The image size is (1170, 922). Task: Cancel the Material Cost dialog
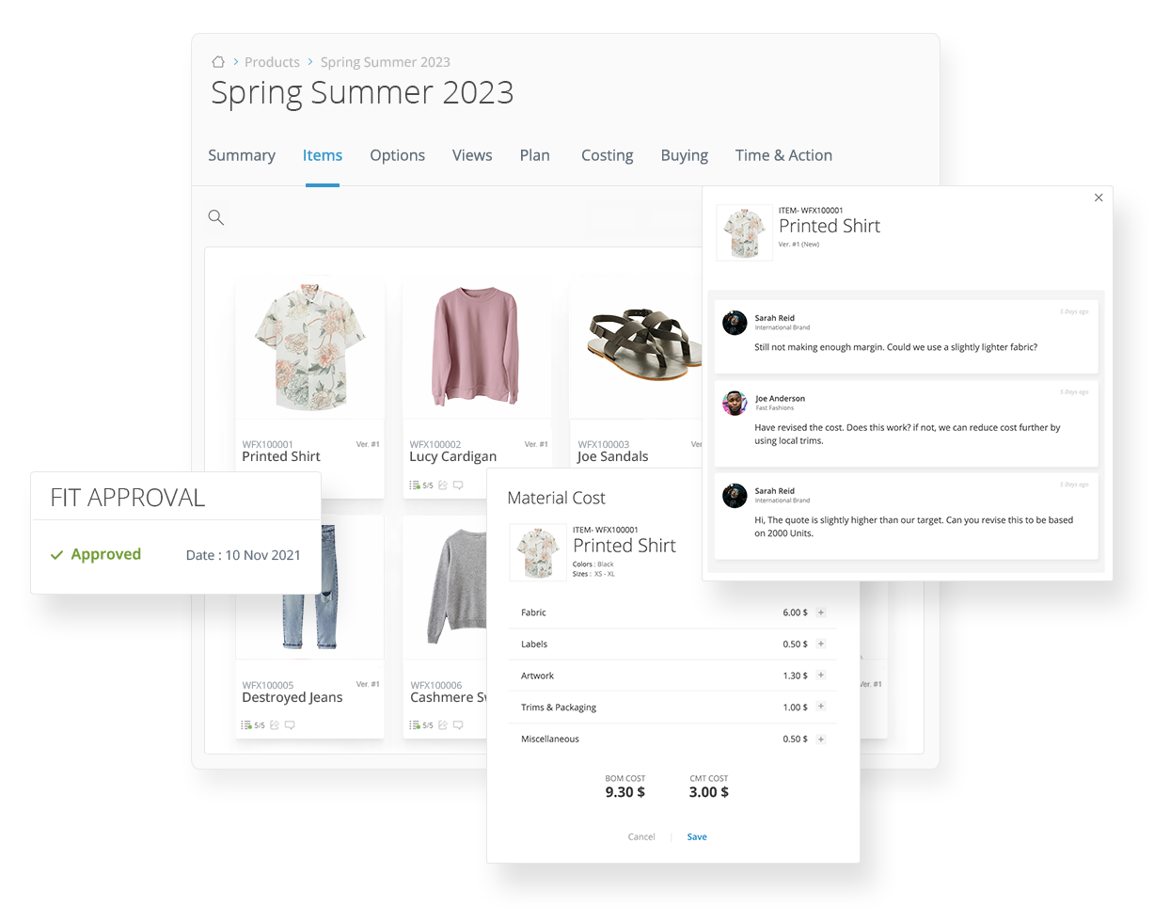point(641,837)
